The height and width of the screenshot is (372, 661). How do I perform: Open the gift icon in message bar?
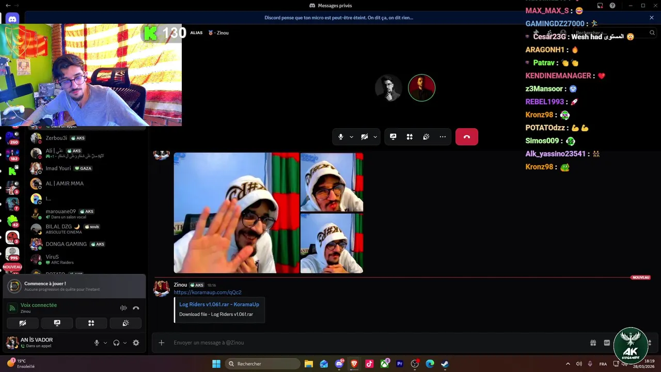coord(593,343)
